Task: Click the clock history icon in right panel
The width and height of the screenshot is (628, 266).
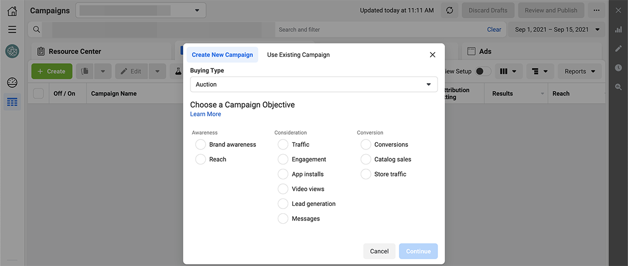Action: 619,68
